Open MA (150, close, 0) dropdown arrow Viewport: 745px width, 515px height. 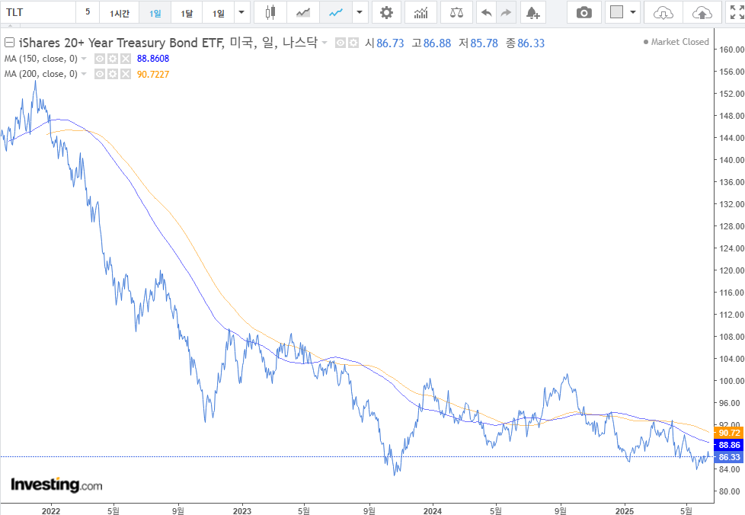tap(84, 59)
